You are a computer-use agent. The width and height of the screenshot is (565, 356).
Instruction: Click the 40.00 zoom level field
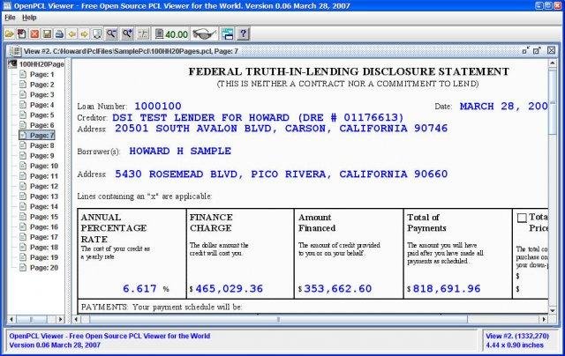[x=175, y=34]
